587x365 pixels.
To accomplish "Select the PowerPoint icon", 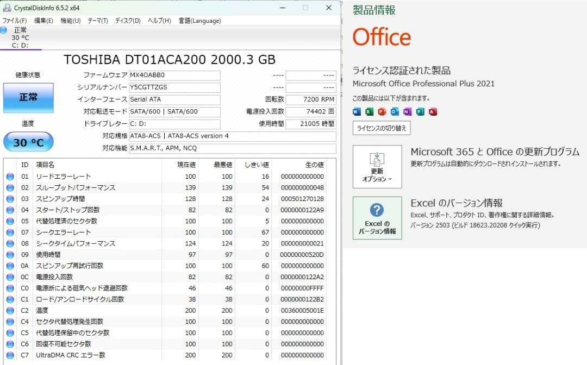I will point(382,111).
